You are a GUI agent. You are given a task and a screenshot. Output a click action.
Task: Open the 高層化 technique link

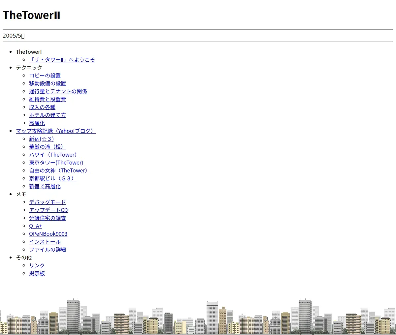37,123
